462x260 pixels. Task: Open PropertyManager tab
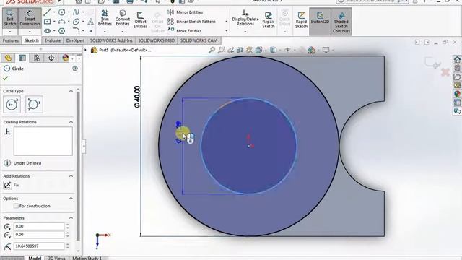(x=22, y=58)
